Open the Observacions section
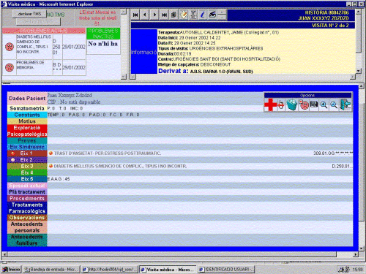This screenshot has width=366, height=274. coord(27,218)
